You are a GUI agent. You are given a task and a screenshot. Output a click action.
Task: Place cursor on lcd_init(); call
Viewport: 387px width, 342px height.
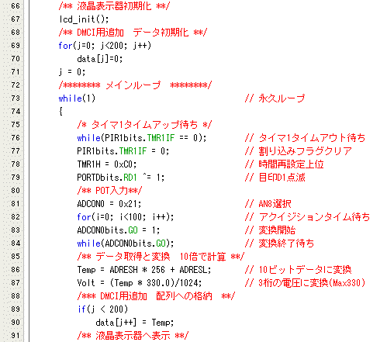click(84, 19)
